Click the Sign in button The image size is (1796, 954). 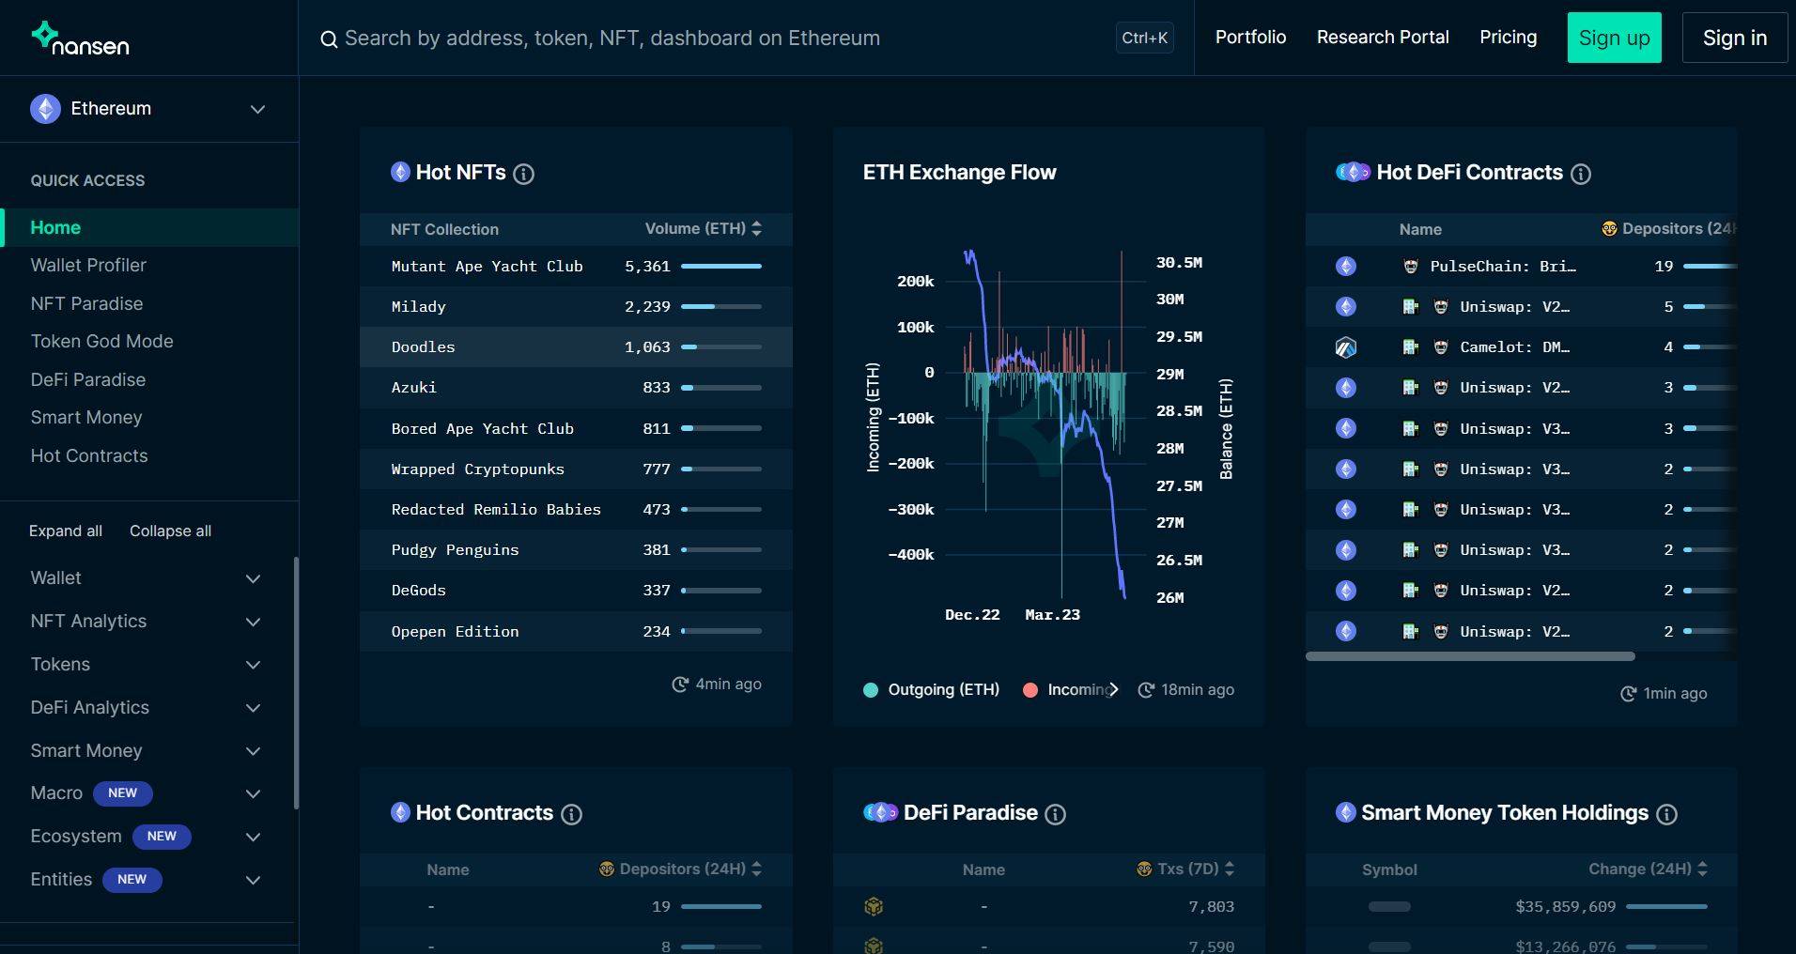click(x=1734, y=38)
